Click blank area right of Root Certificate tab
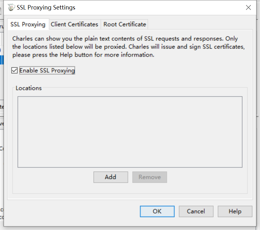Viewport: 260px width, 230px height. (x=199, y=24)
